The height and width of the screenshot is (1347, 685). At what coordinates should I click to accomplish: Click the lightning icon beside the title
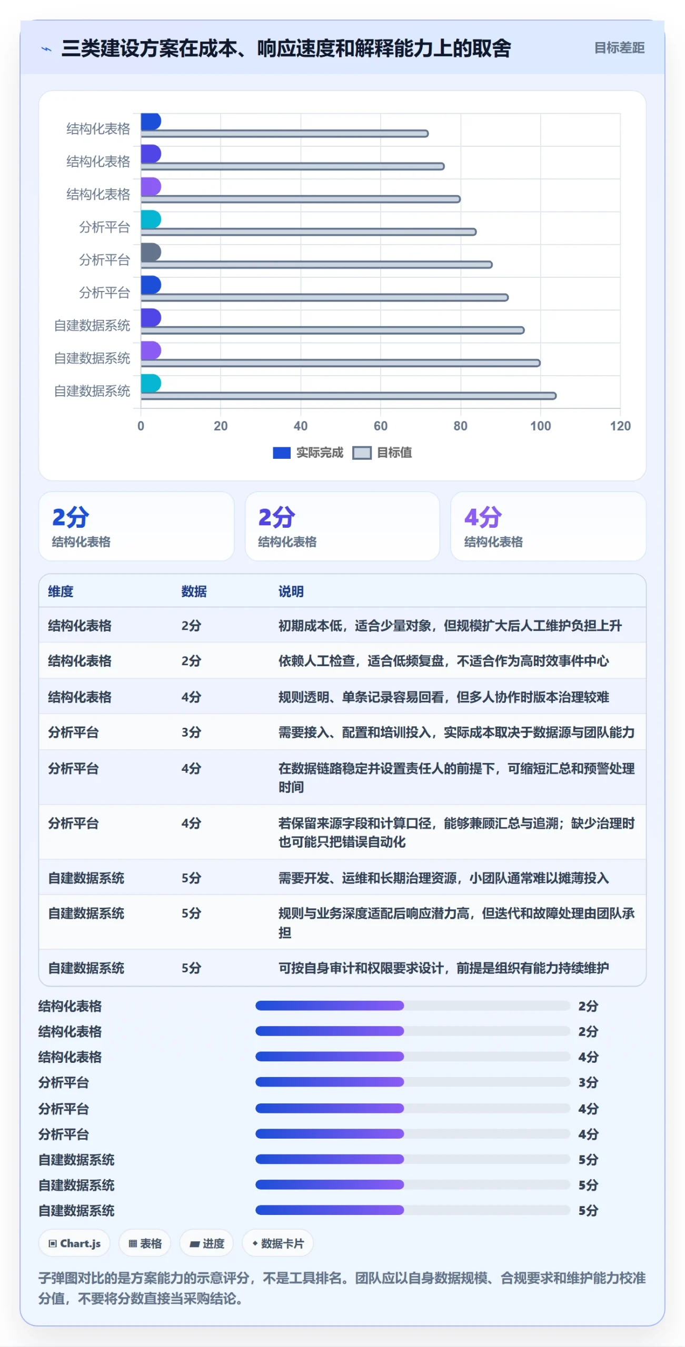click(x=46, y=49)
